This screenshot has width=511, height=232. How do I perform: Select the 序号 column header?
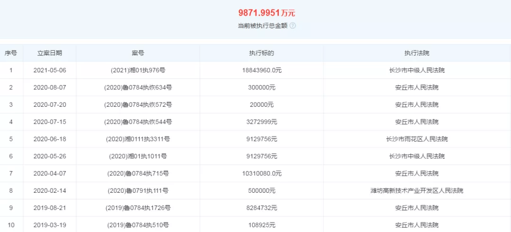11,53
